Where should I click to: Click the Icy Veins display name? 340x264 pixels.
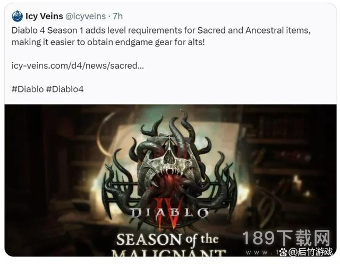(44, 16)
